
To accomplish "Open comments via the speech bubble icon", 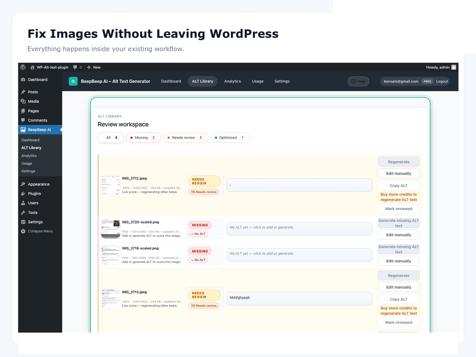I will point(75,67).
